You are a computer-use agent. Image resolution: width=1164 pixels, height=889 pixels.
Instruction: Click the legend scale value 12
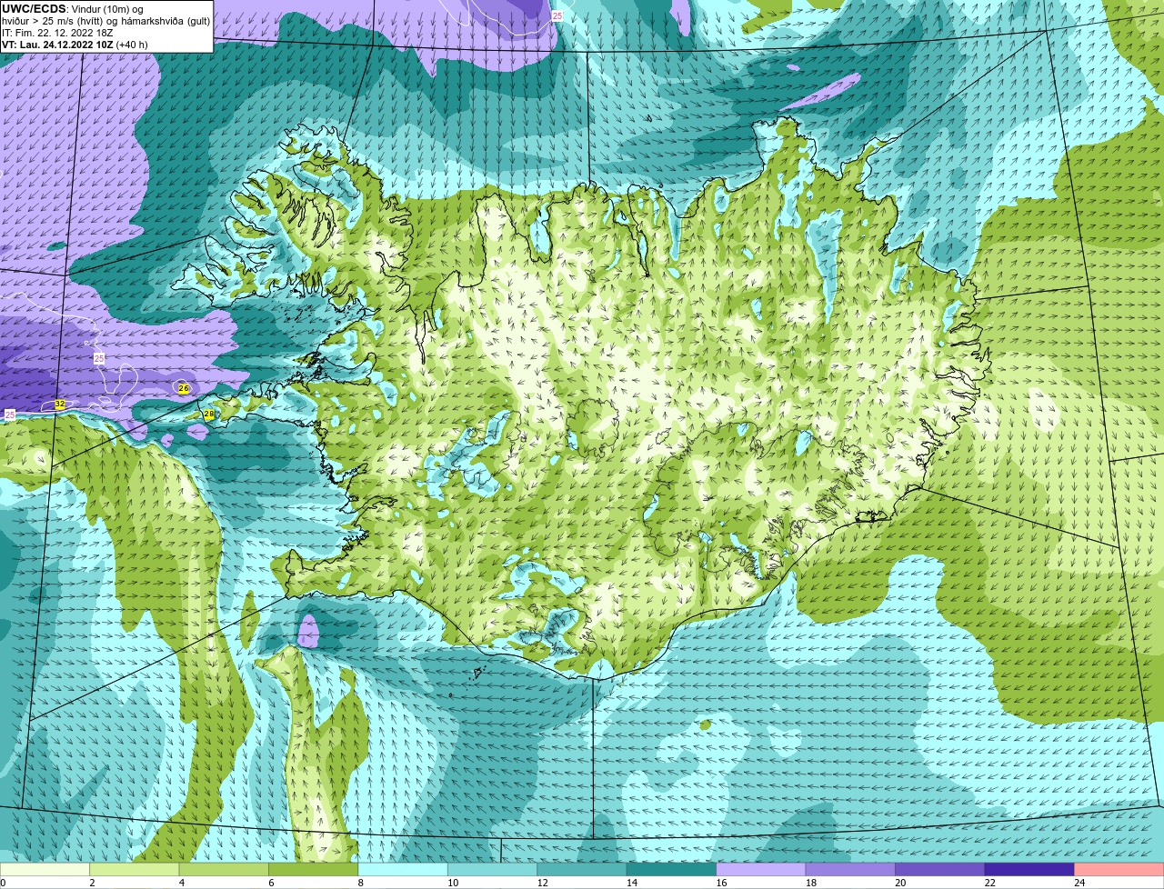pyautogui.click(x=542, y=883)
